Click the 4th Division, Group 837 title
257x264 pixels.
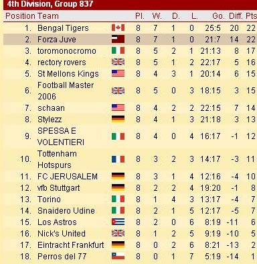[x=50, y=4]
